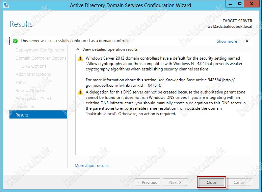262x192 pixels.
Task: Dismiss the success notification with X
Action: [246, 41]
